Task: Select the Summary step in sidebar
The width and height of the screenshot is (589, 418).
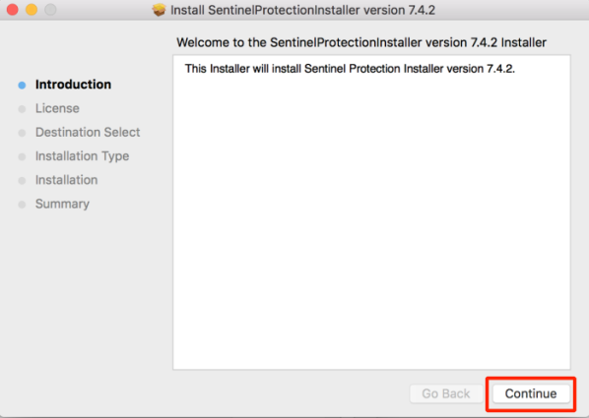Action: click(62, 204)
